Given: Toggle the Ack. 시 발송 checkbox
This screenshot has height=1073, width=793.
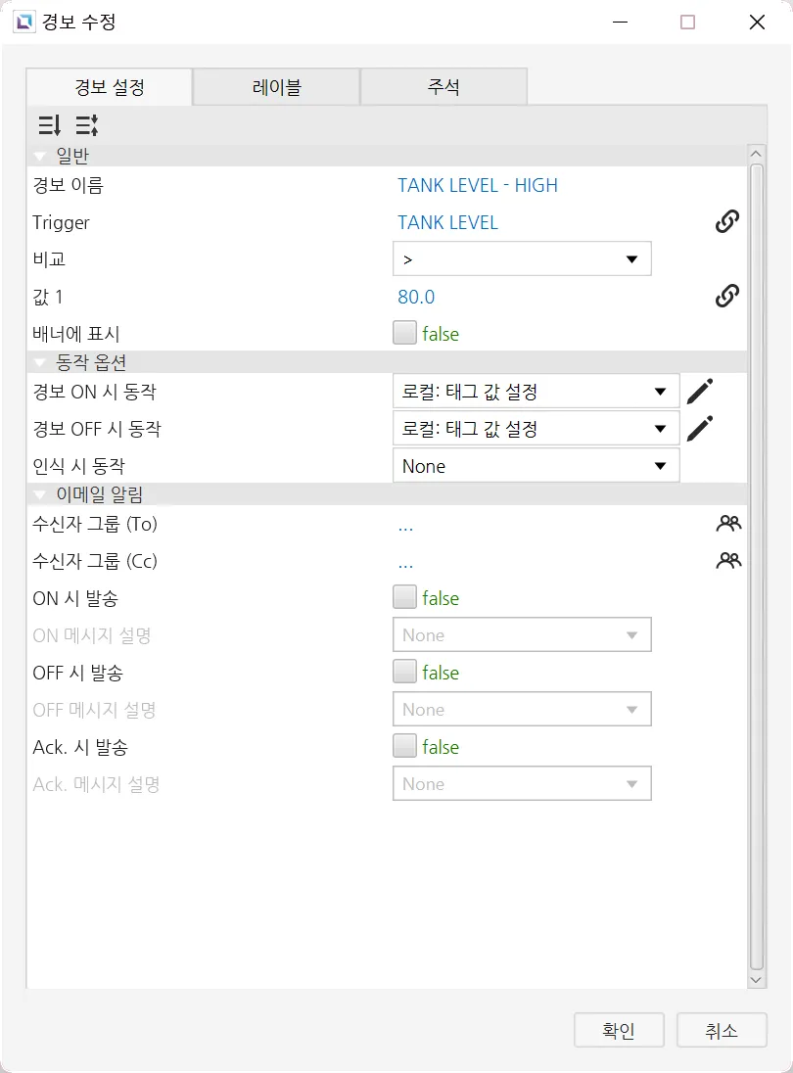Looking at the screenshot, I should pyautogui.click(x=404, y=747).
